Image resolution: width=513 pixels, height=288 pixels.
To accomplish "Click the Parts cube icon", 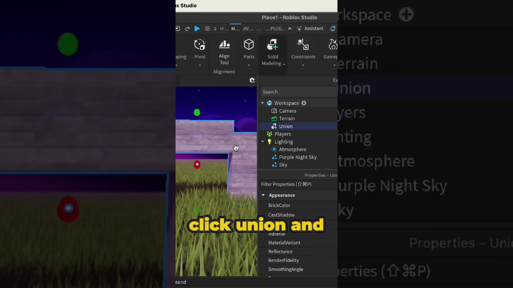I will [x=249, y=44].
